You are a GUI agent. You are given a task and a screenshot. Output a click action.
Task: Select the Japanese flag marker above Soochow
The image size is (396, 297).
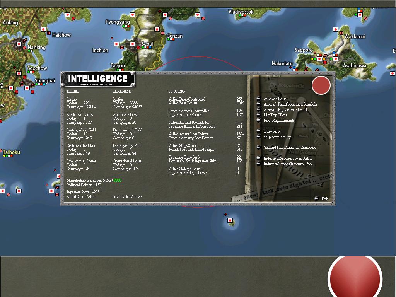19,73
